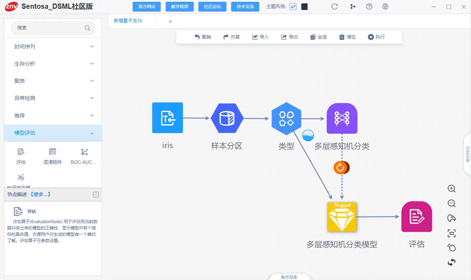
Task: Activate the hand pan tool
Action: tap(452, 247)
